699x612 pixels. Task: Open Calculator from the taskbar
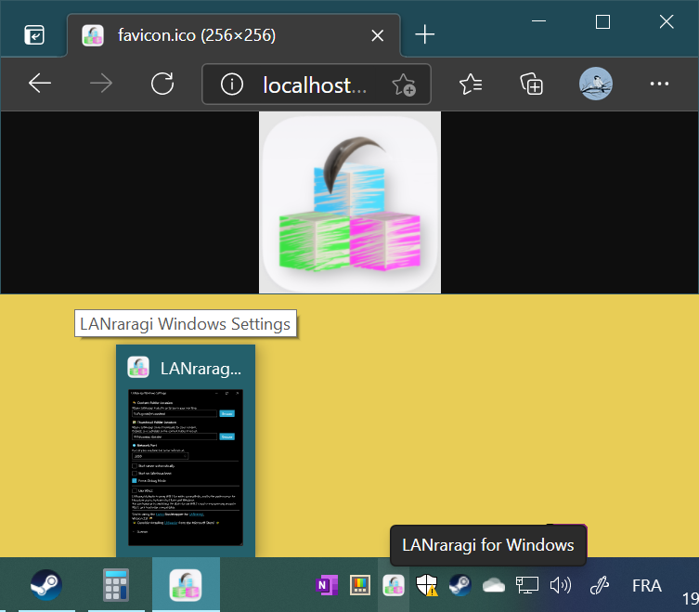(116, 585)
